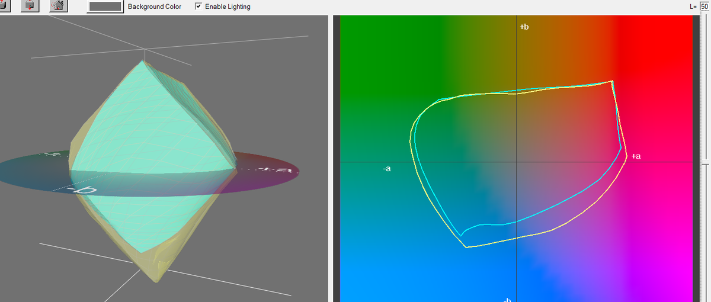This screenshot has width=711, height=302.
Task: Disable the Enable Lighting checkbox
Action: [x=198, y=7]
